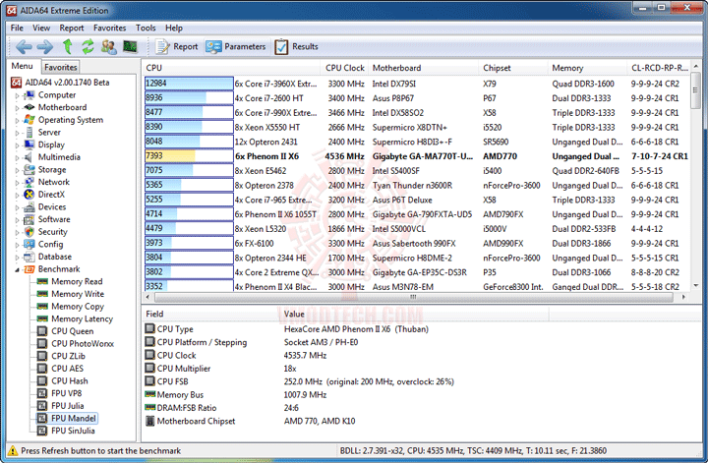Select the Motherboard tree icon
708x463 pixels.
tap(29, 107)
